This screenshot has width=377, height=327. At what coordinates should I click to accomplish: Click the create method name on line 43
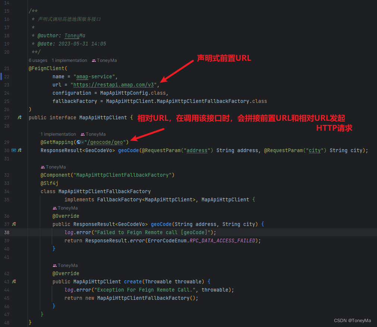coord(133,282)
